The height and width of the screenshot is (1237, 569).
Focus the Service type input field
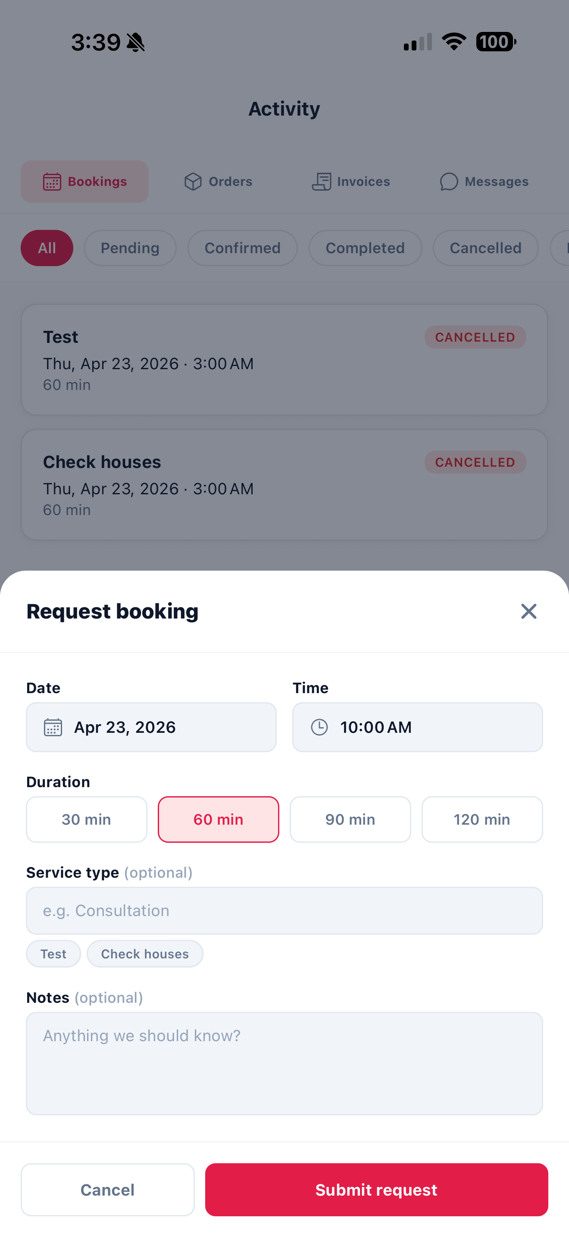pos(284,910)
